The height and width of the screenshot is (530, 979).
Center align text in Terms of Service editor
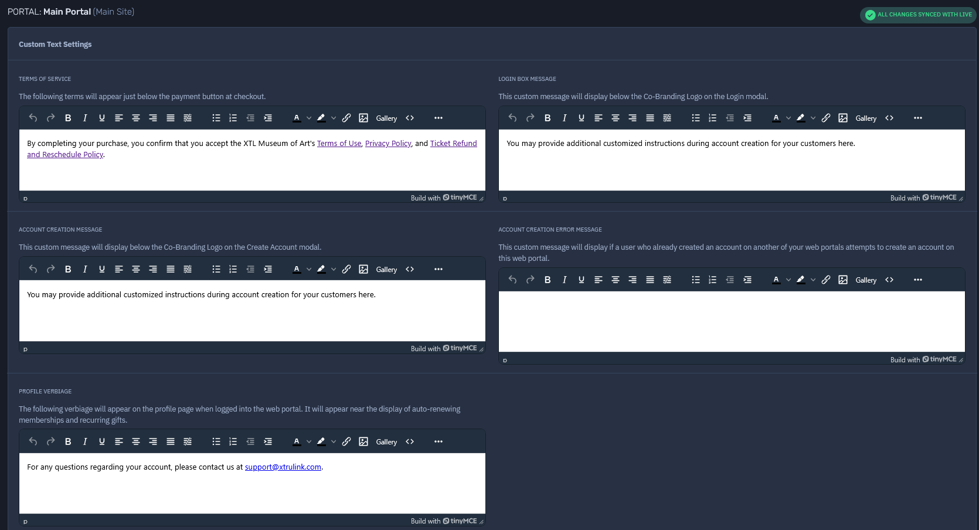136,118
